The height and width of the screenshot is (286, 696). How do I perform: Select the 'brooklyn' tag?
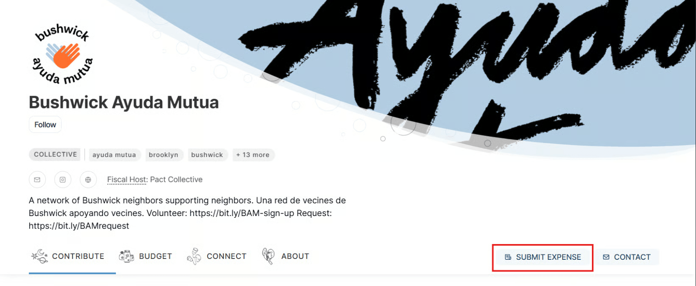pos(164,155)
